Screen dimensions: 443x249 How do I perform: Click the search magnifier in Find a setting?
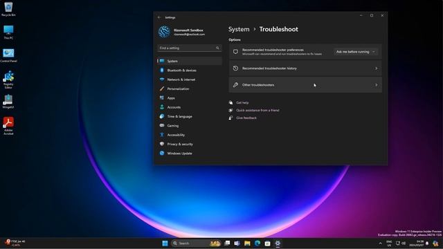click(x=217, y=48)
